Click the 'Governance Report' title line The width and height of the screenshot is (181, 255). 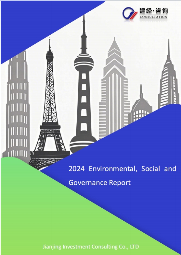coord(100,183)
